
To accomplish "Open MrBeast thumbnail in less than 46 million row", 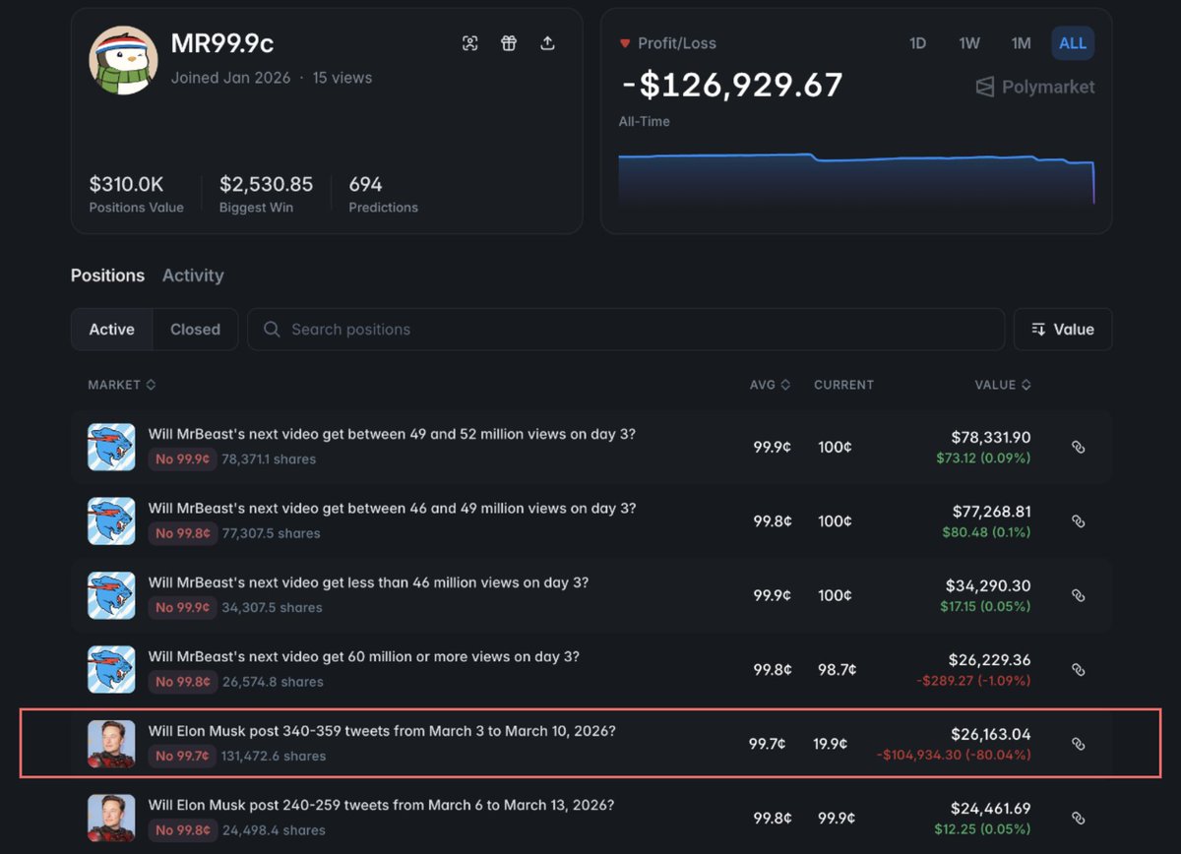I will pos(111,595).
